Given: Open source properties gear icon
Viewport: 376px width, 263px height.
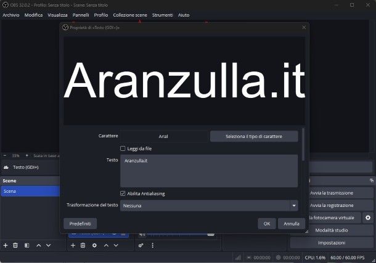Looking at the screenshot, I should click(94, 245).
